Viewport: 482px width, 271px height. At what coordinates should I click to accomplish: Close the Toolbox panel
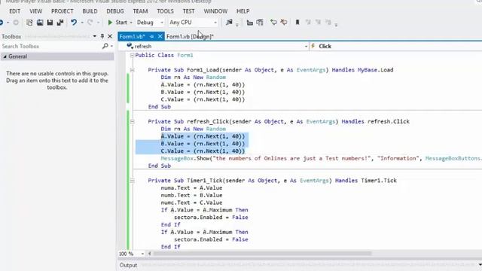click(x=110, y=36)
